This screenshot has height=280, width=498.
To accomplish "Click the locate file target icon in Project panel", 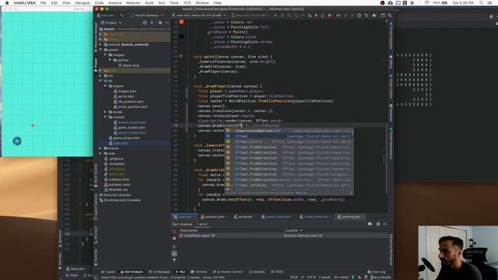I will pyautogui.click(x=145, y=23).
